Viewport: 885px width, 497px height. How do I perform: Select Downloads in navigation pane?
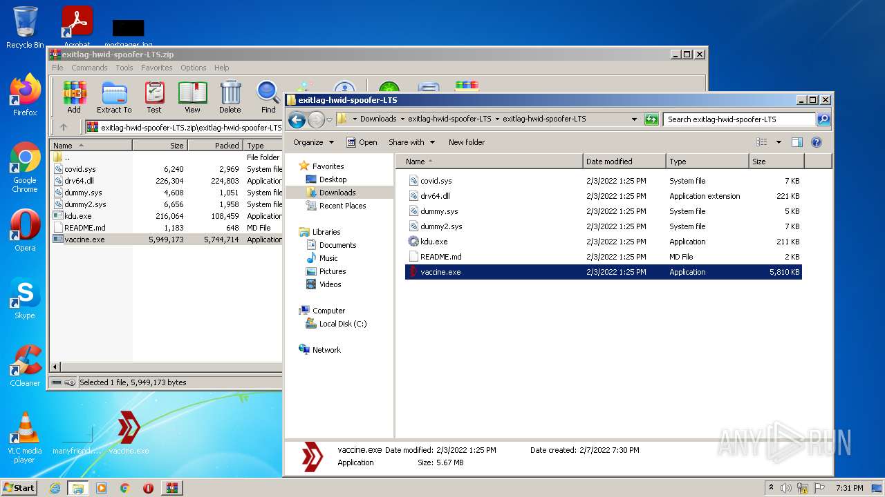point(337,193)
